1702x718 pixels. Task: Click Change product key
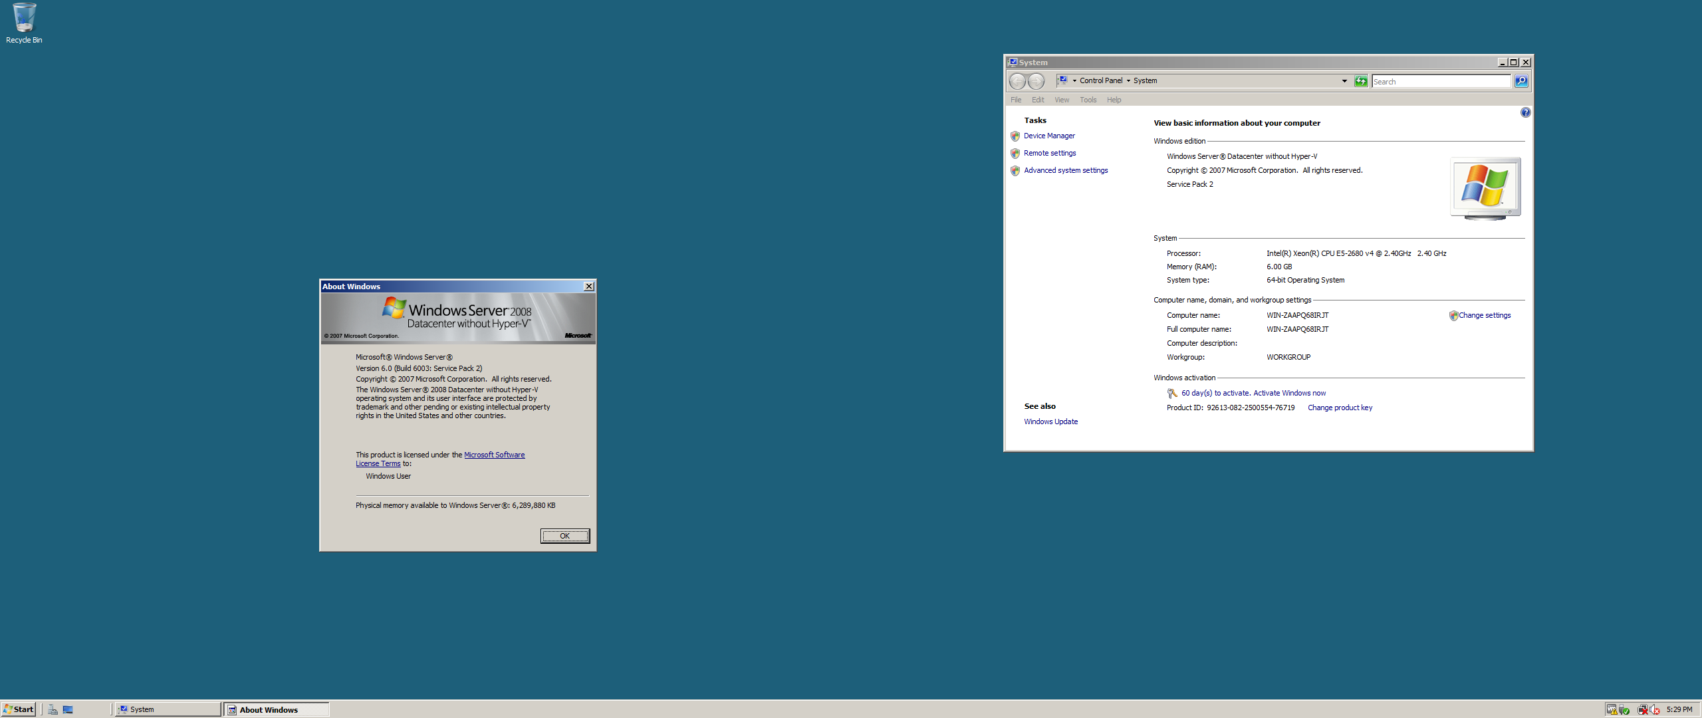(x=1340, y=408)
